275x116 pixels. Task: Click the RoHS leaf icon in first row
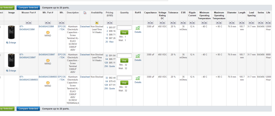[138, 28]
